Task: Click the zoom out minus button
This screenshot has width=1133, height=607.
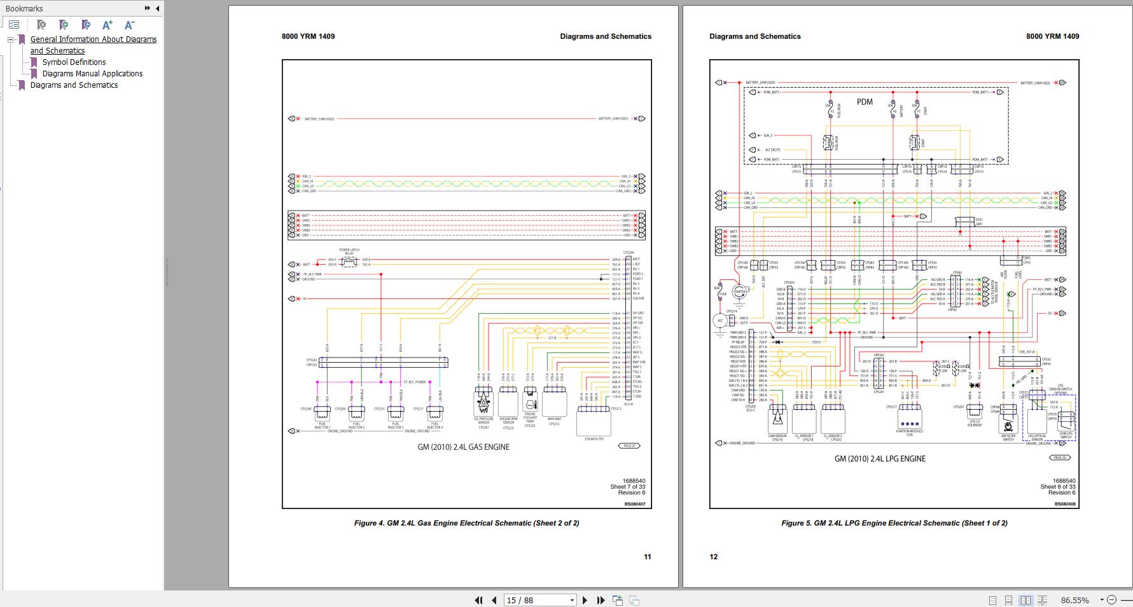Action: click(x=1111, y=600)
